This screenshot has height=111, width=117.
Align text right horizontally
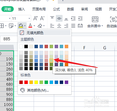pyautogui.click(x=66, y=26)
